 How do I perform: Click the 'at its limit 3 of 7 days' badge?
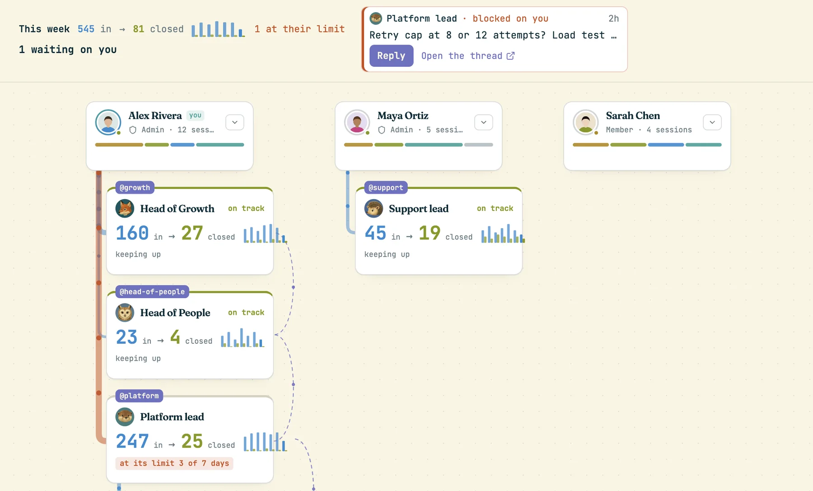(x=174, y=463)
